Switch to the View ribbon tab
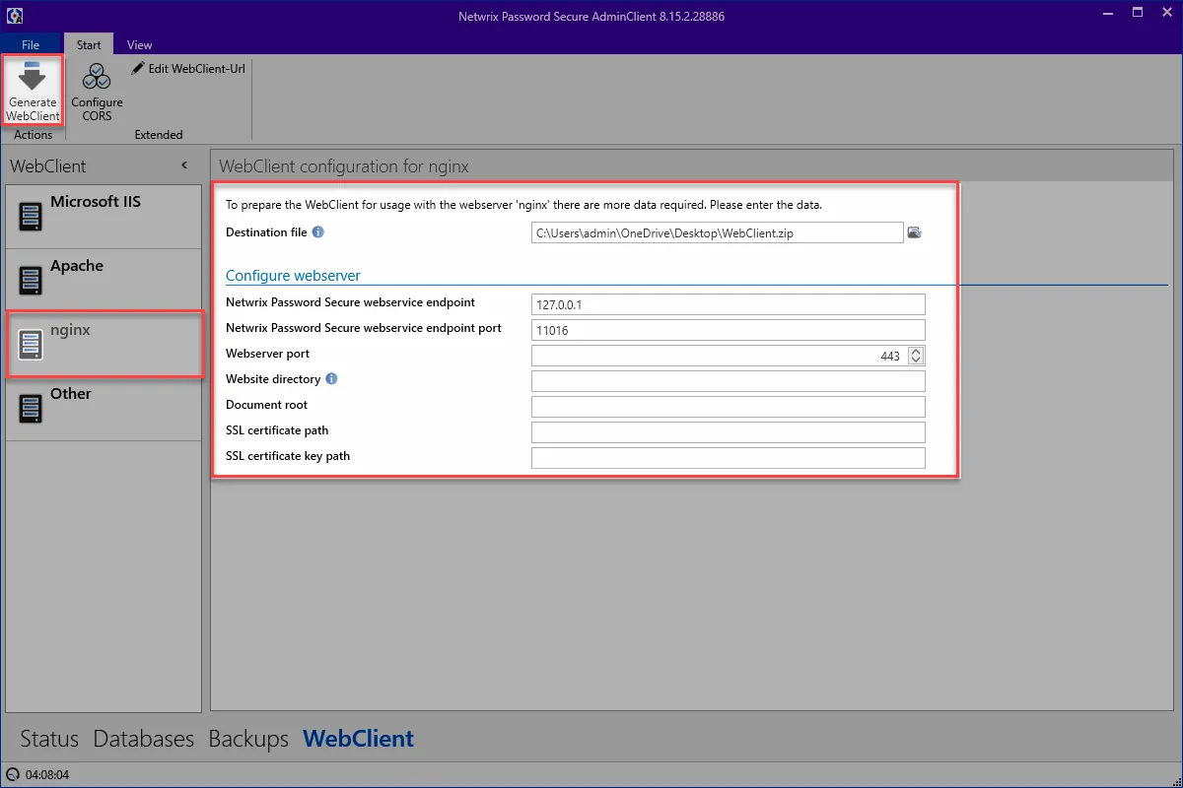The image size is (1183, 788). (x=140, y=44)
